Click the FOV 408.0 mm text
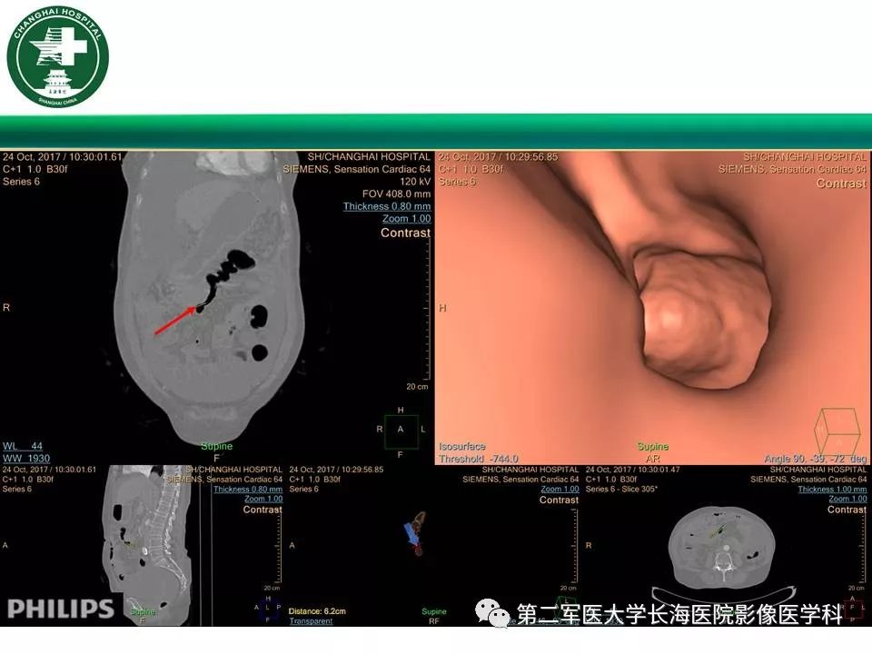Image resolution: width=872 pixels, height=654 pixels. point(396,194)
